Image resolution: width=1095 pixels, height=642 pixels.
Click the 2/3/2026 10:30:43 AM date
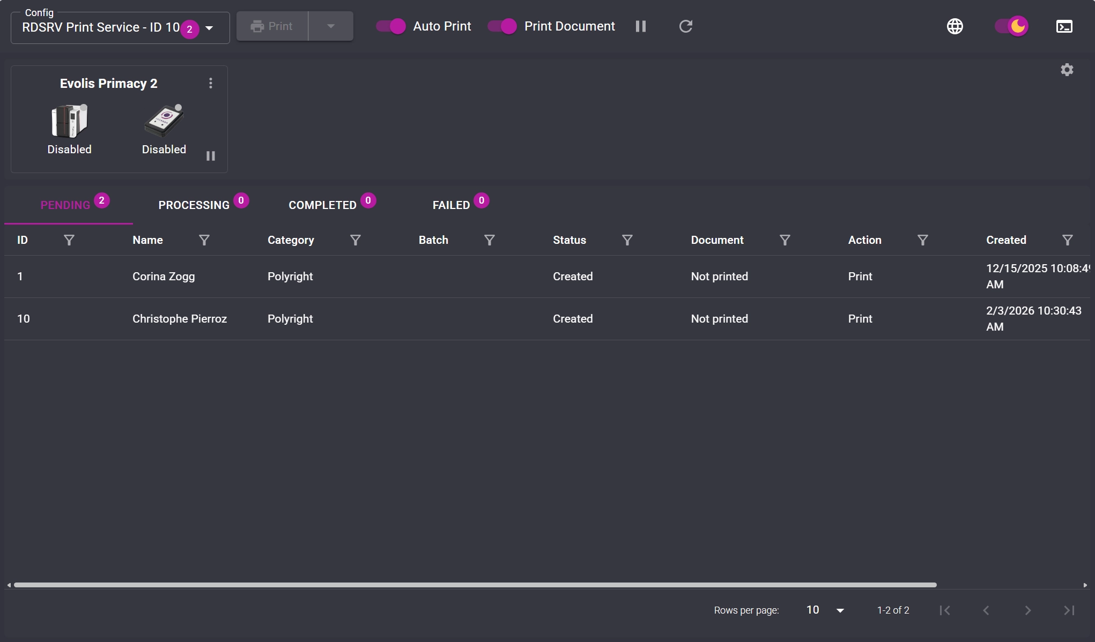[1033, 319]
